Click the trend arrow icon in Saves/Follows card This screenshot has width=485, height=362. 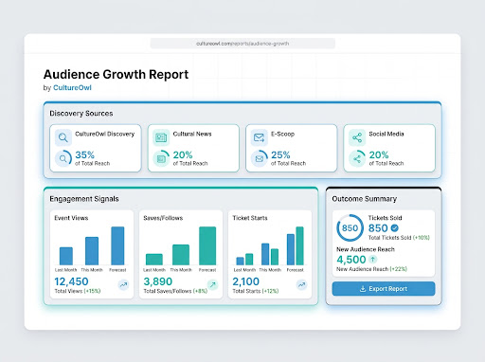pos(212,284)
